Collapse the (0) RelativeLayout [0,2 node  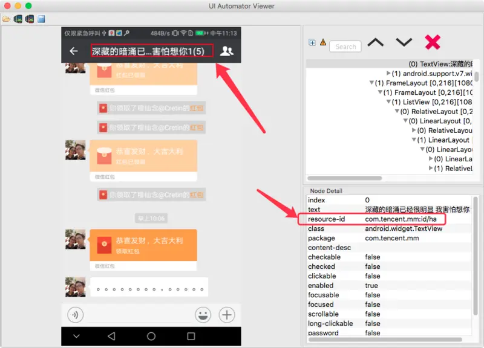coord(397,111)
